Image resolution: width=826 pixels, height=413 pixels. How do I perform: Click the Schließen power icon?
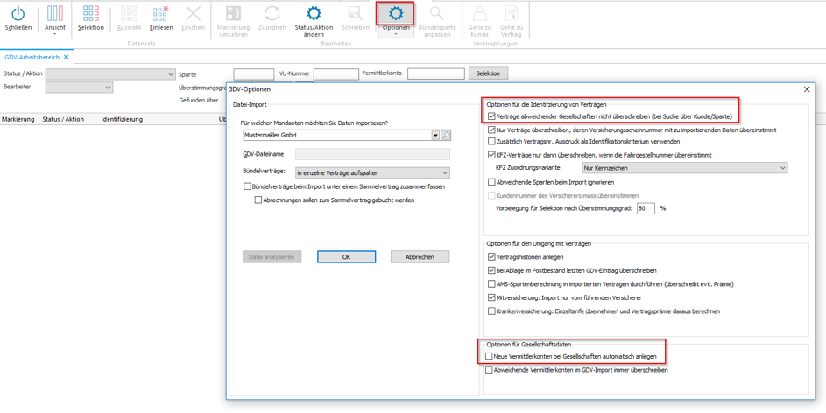click(18, 13)
